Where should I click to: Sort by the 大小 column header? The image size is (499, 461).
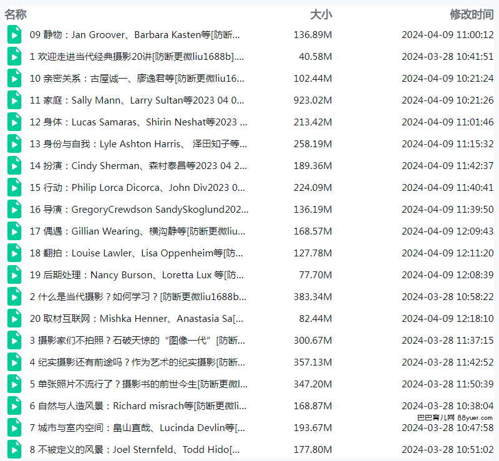(x=321, y=14)
